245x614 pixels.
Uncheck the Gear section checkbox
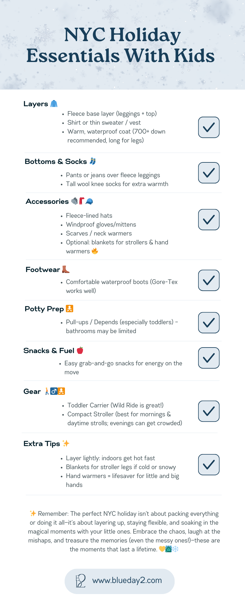(209, 411)
